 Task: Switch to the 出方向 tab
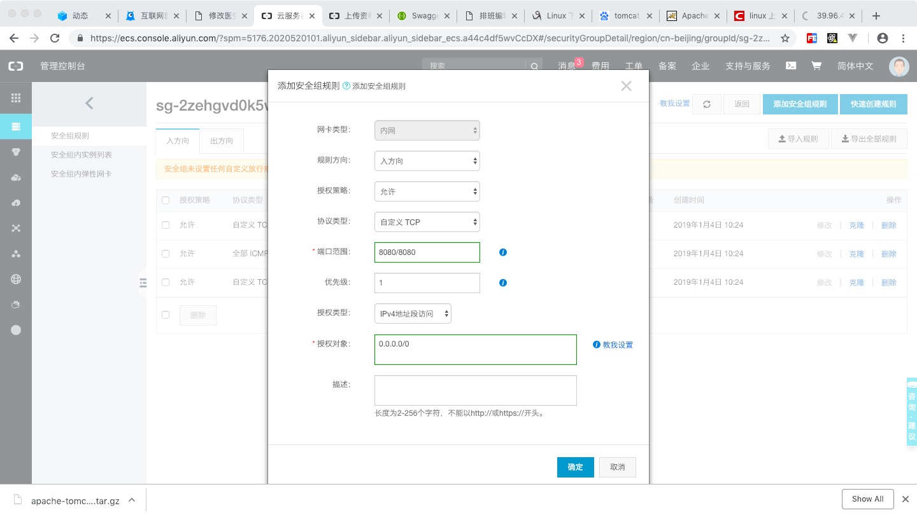click(222, 141)
